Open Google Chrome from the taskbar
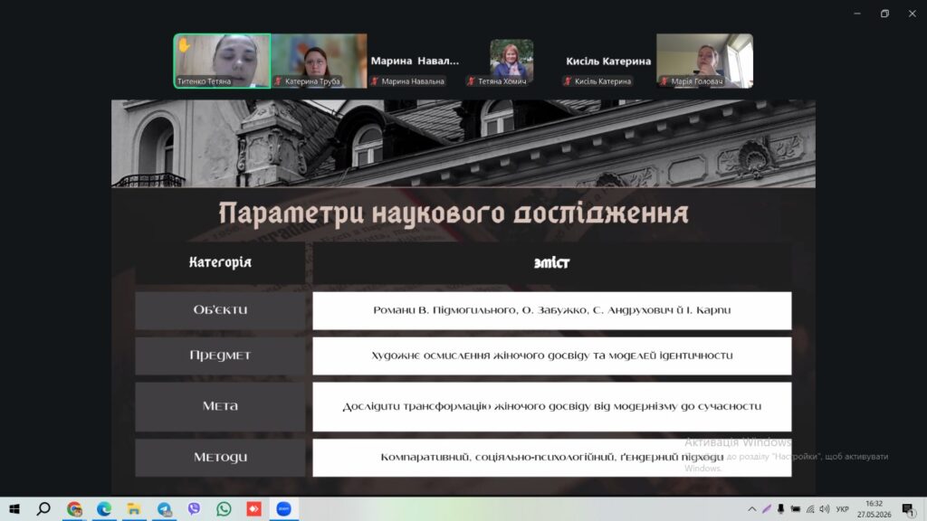 tap(74, 508)
